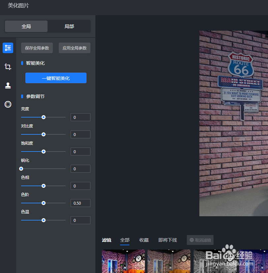Select the crop tool icon in sidebar
The image size is (268, 273).
(x=8, y=67)
